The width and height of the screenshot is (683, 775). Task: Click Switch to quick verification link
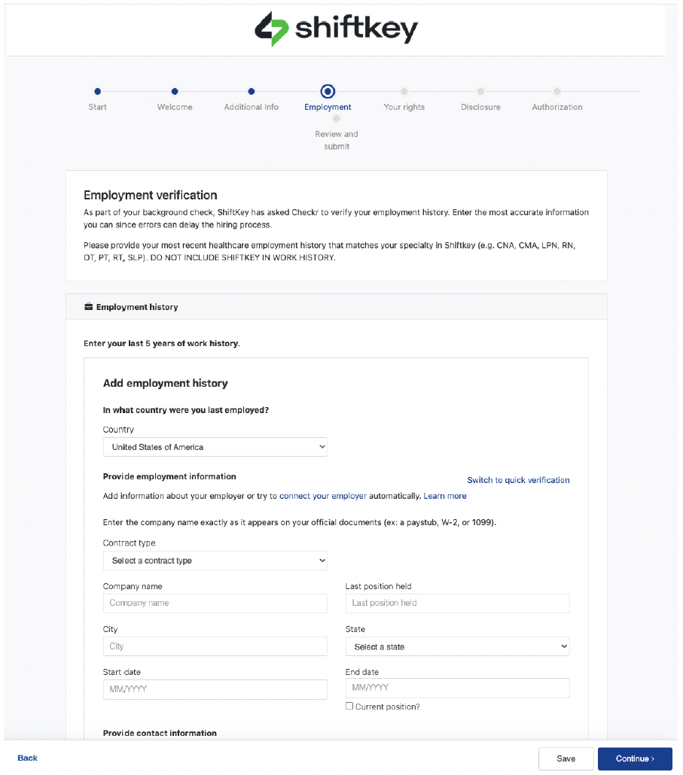pos(518,480)
